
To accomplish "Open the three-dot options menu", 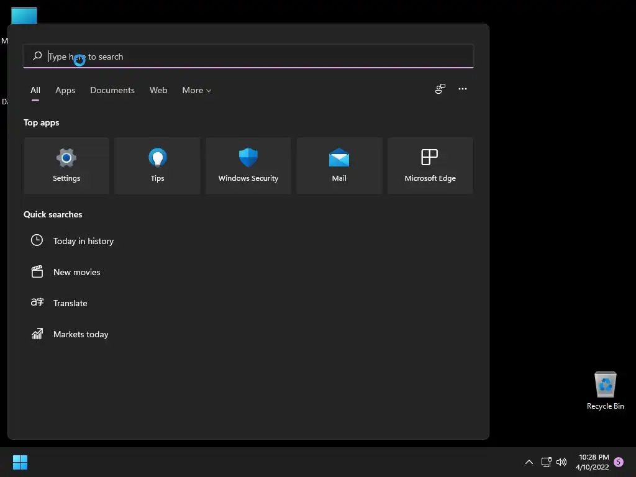I will [462, 89].
